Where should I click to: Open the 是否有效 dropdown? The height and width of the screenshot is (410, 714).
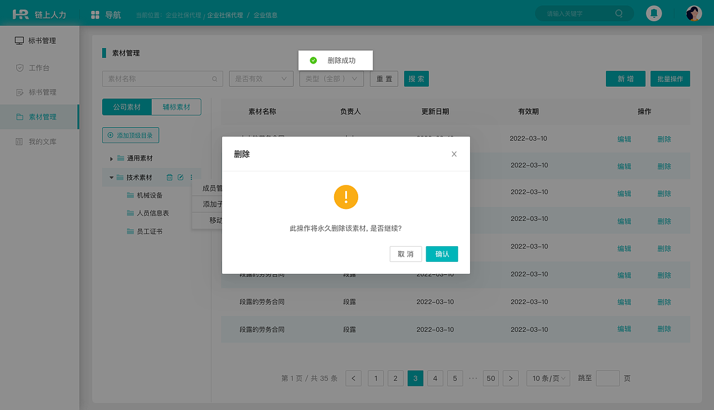tap(261, 79)
